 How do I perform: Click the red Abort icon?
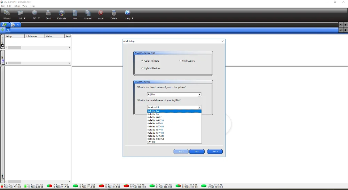pyautogui.click(x=101, y=13)
